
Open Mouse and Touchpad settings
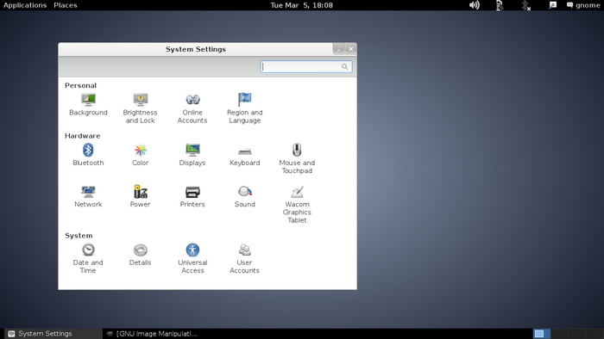coord(297,159)
